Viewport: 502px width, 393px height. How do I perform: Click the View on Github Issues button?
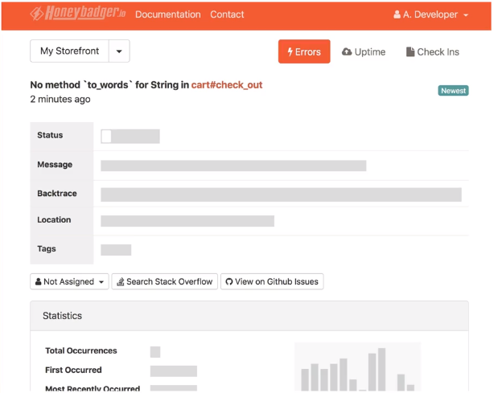[x=272, y=281]
